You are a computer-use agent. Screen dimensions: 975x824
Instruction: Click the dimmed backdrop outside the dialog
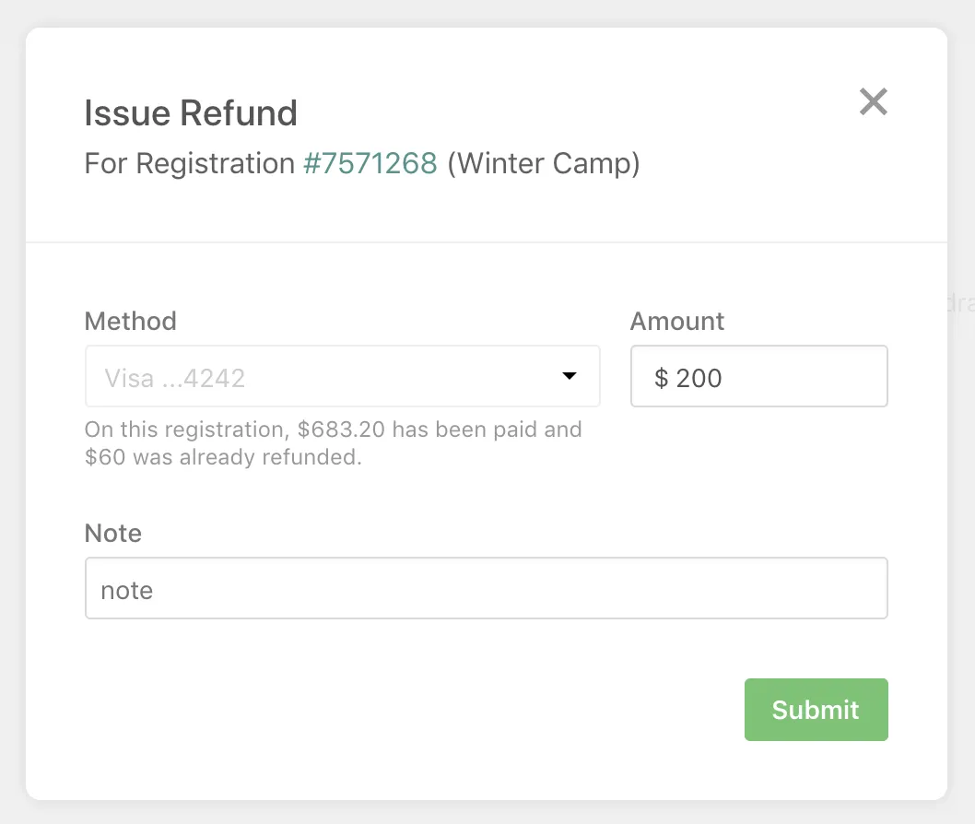click(x=961, y=553)
